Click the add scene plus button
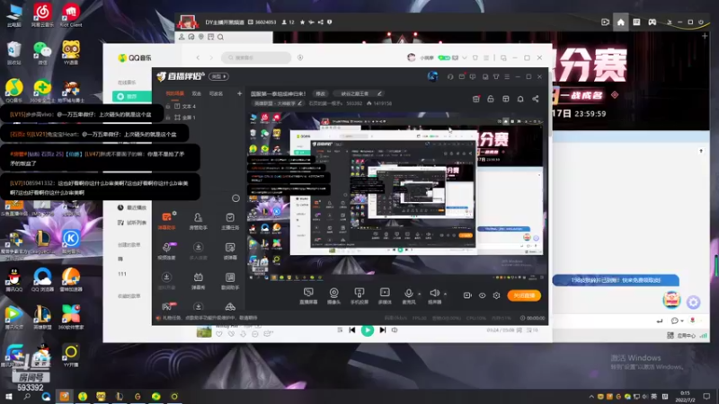 [239, 93]
